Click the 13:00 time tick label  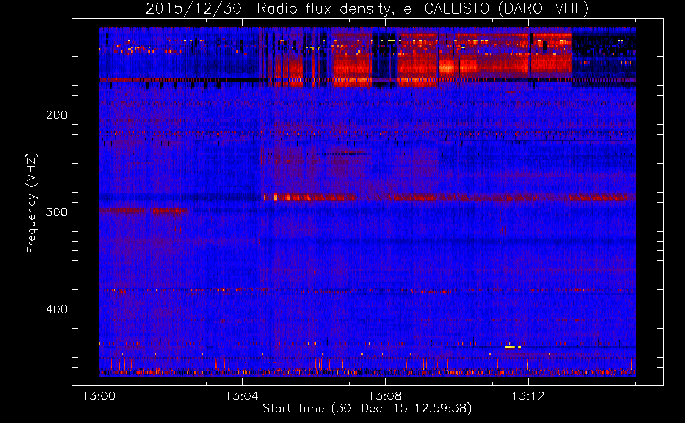coord(99,396)
